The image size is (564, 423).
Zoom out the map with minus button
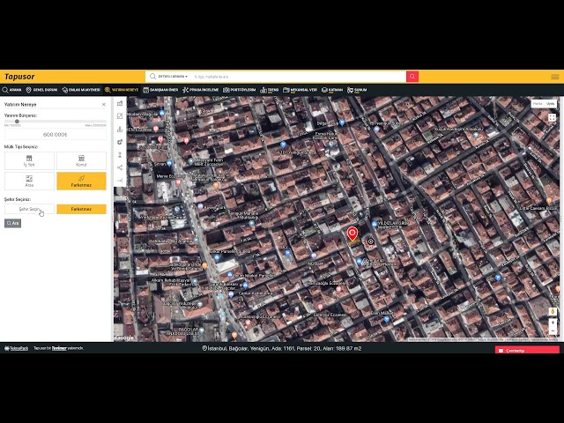553,331
